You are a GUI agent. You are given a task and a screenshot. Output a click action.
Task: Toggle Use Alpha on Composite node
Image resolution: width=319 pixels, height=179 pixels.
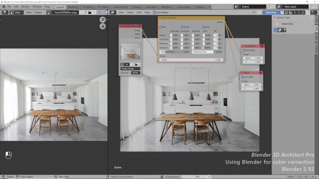pos(244,50)
